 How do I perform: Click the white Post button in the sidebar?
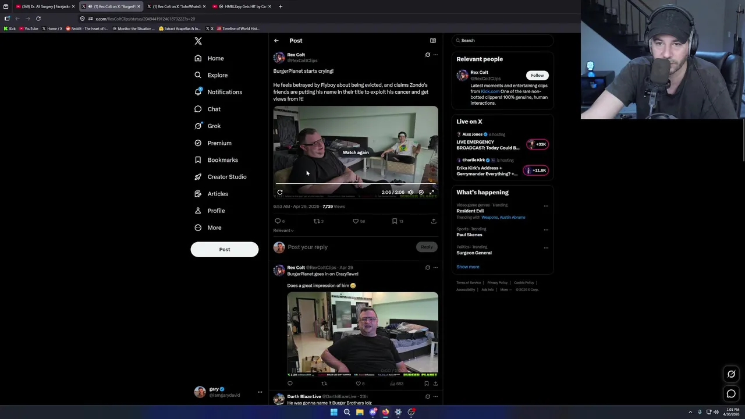[x=225, y=249]
